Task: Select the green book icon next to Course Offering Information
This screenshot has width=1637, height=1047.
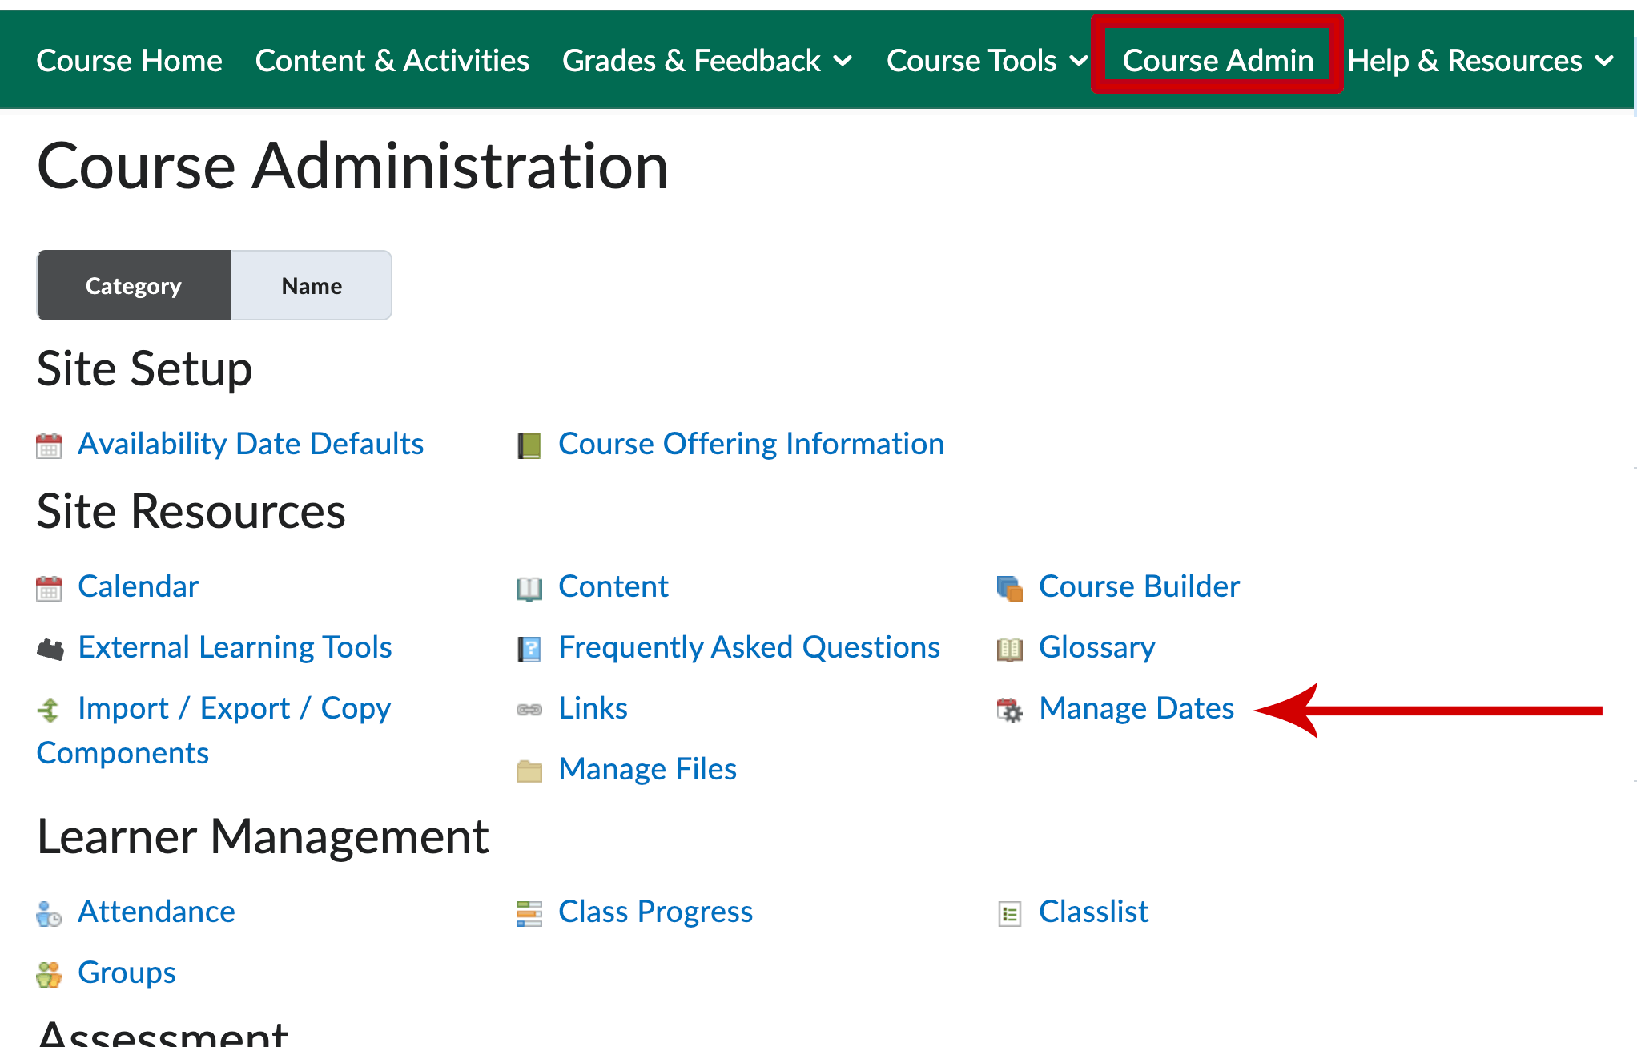Action: tap(529, 445)
